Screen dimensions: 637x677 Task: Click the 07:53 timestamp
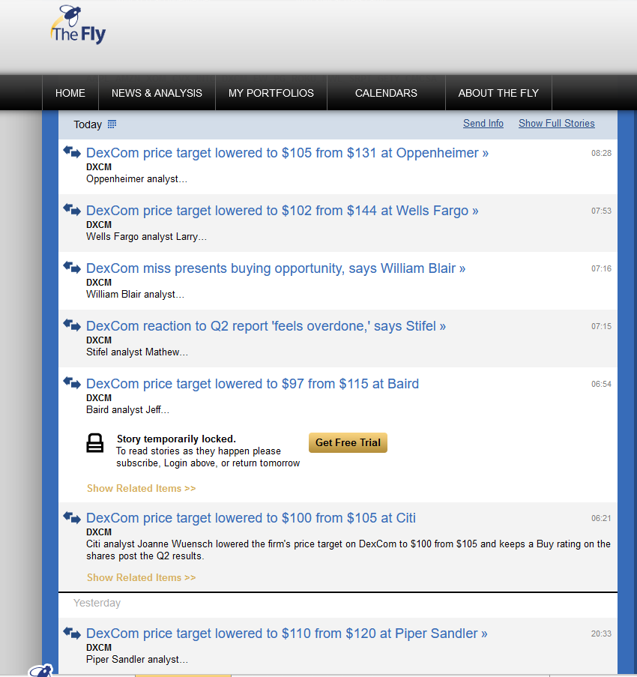tap(601, 211)
